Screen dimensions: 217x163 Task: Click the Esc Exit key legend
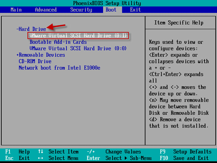[x=17, y=158]
